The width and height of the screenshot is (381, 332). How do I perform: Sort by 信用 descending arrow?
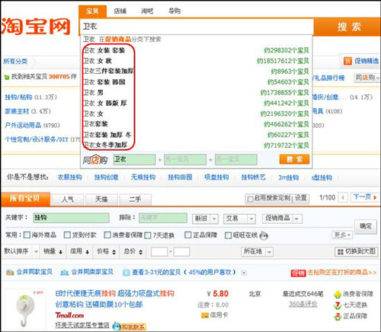tap(87, 252)
